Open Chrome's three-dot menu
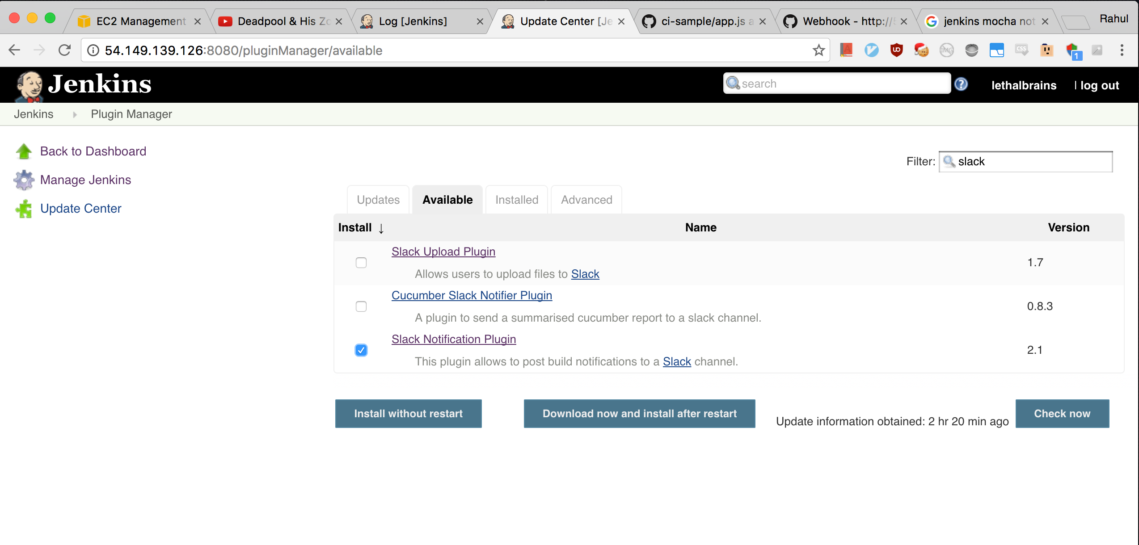 click(1122, 50)
